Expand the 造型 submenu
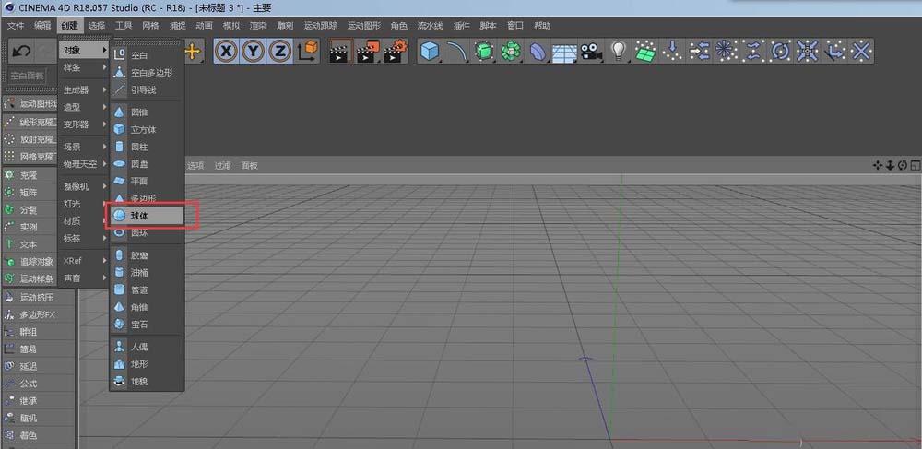 [x=84, y=108]
